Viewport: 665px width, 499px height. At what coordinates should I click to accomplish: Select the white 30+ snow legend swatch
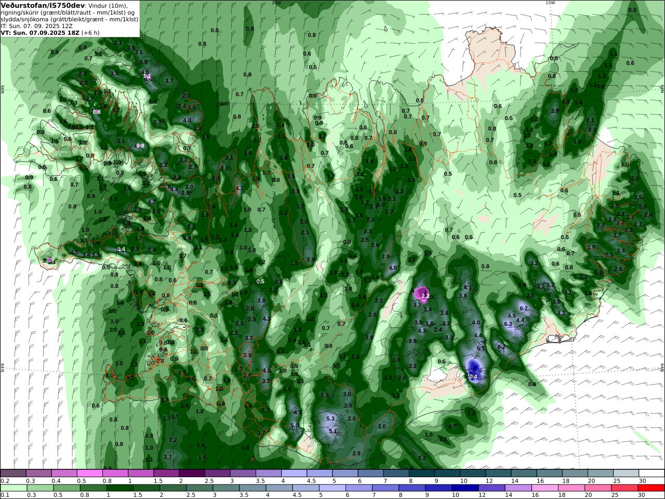click(651, 474)
